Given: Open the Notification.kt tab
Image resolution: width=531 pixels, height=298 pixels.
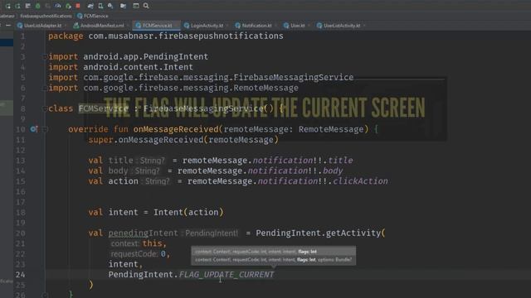Looking at the screenshot, I should click(256, 26).
